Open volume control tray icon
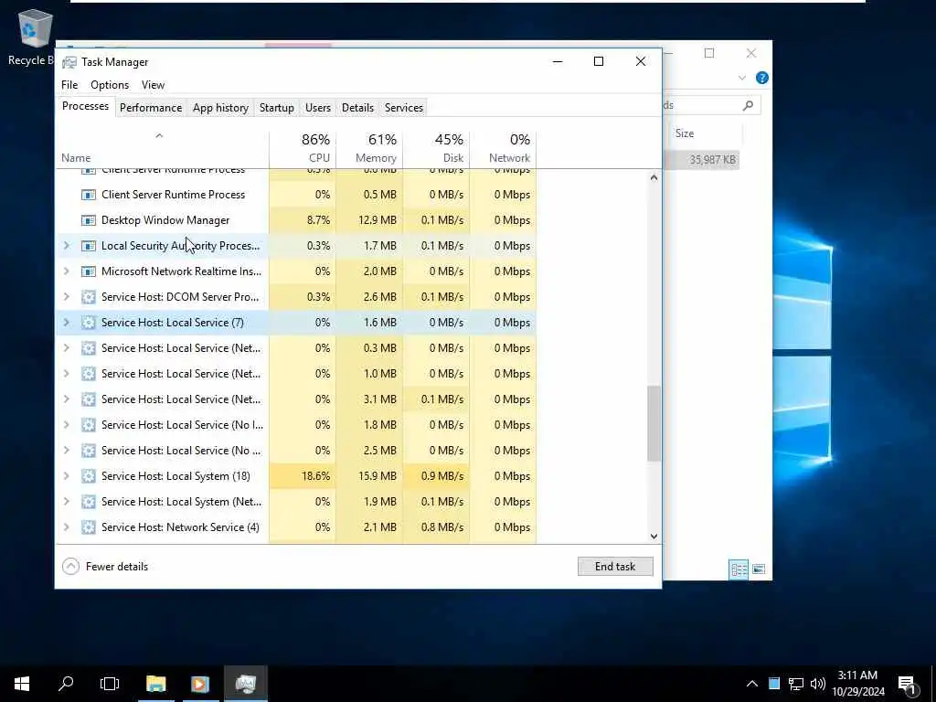This screenshot has width=936, height=702. 818,684
